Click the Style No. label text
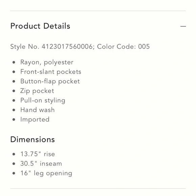 tap(25, 47)
